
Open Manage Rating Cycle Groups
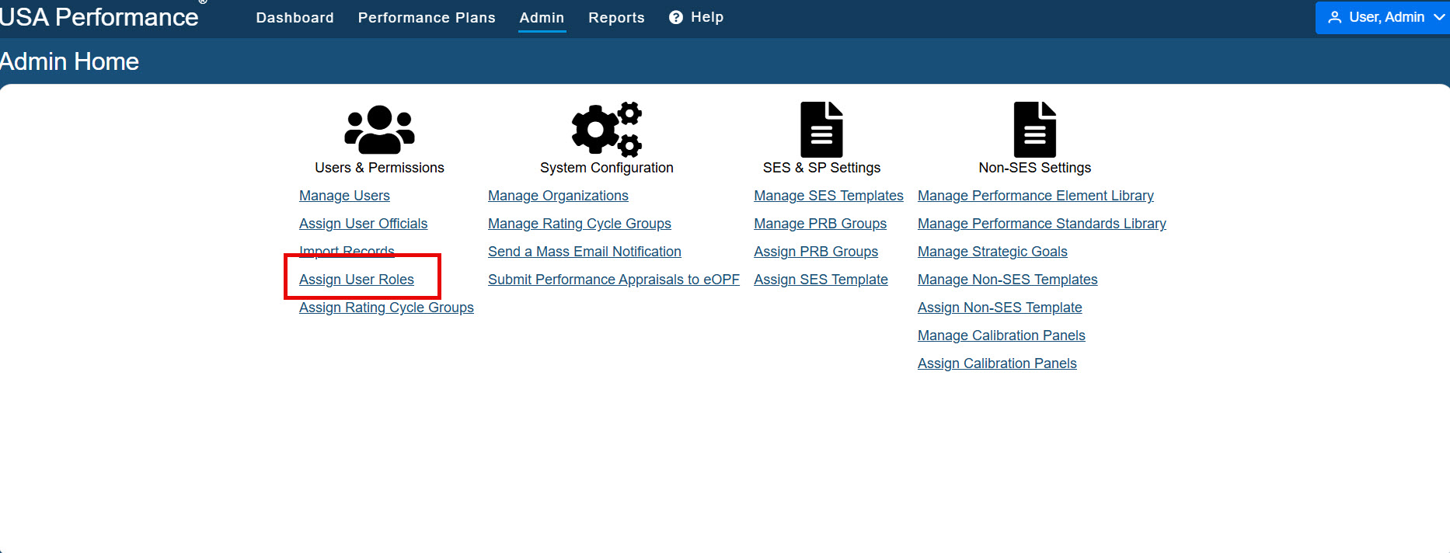coord(579,224)
